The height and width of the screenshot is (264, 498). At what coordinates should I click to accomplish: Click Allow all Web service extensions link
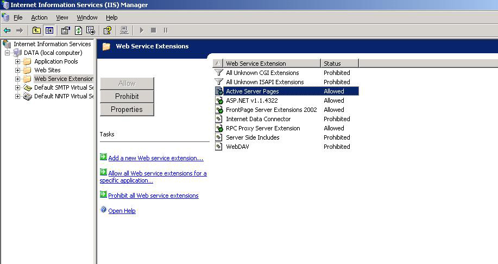point(153,177)
